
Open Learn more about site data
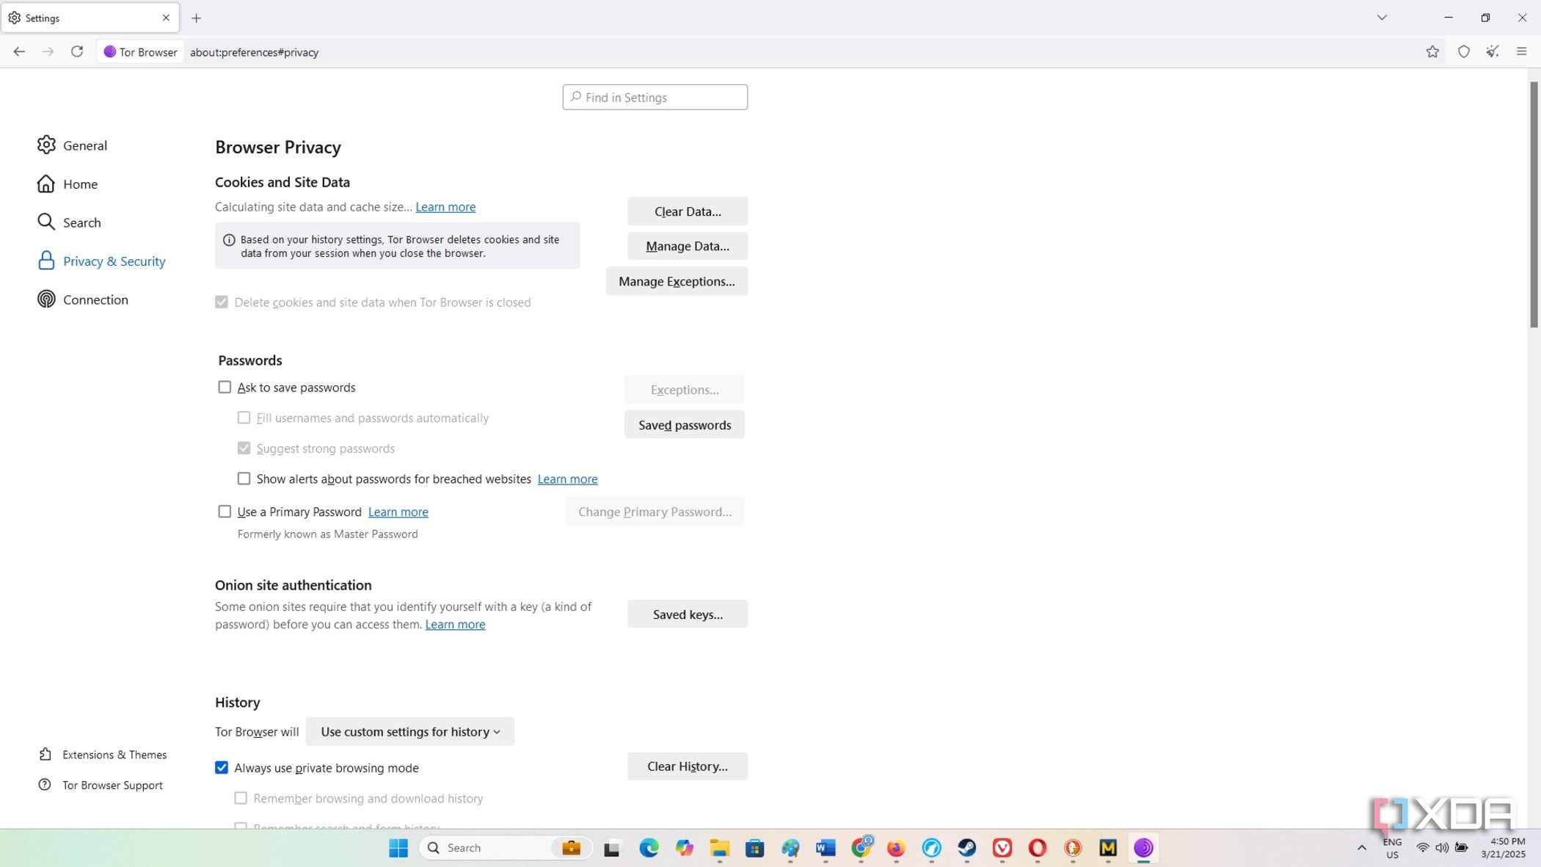445,207
